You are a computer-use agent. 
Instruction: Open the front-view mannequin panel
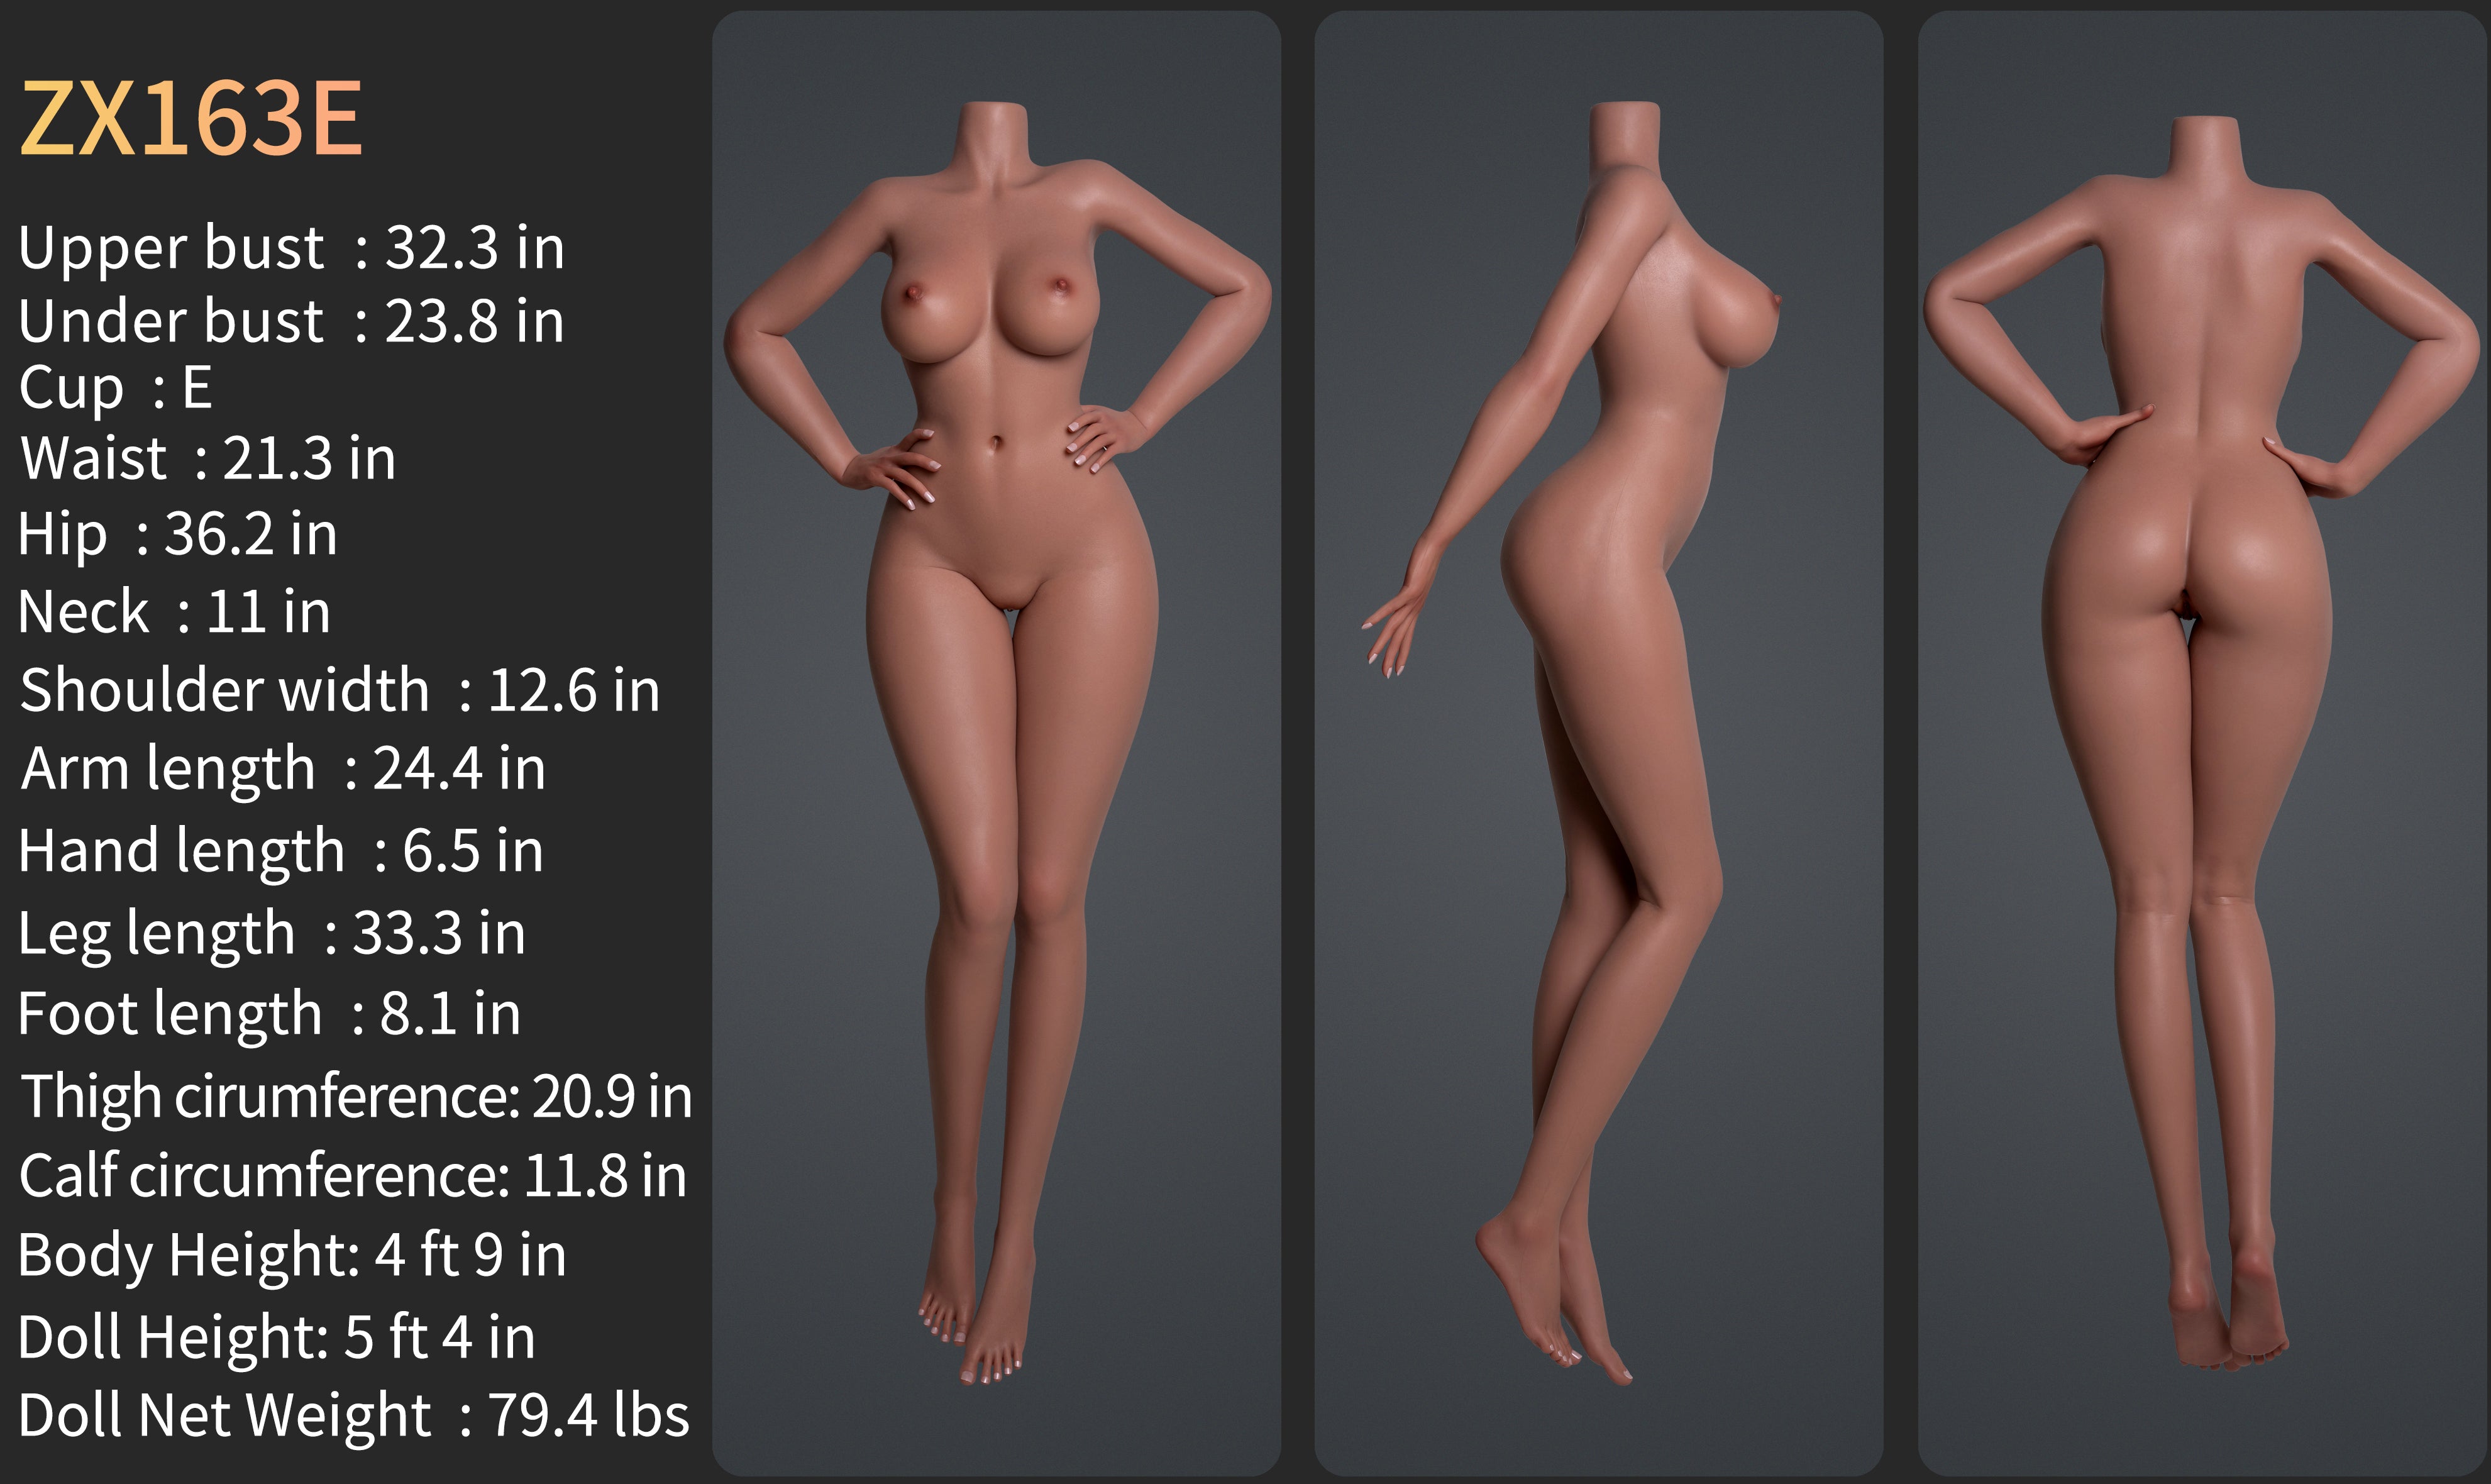coord(997,743)
